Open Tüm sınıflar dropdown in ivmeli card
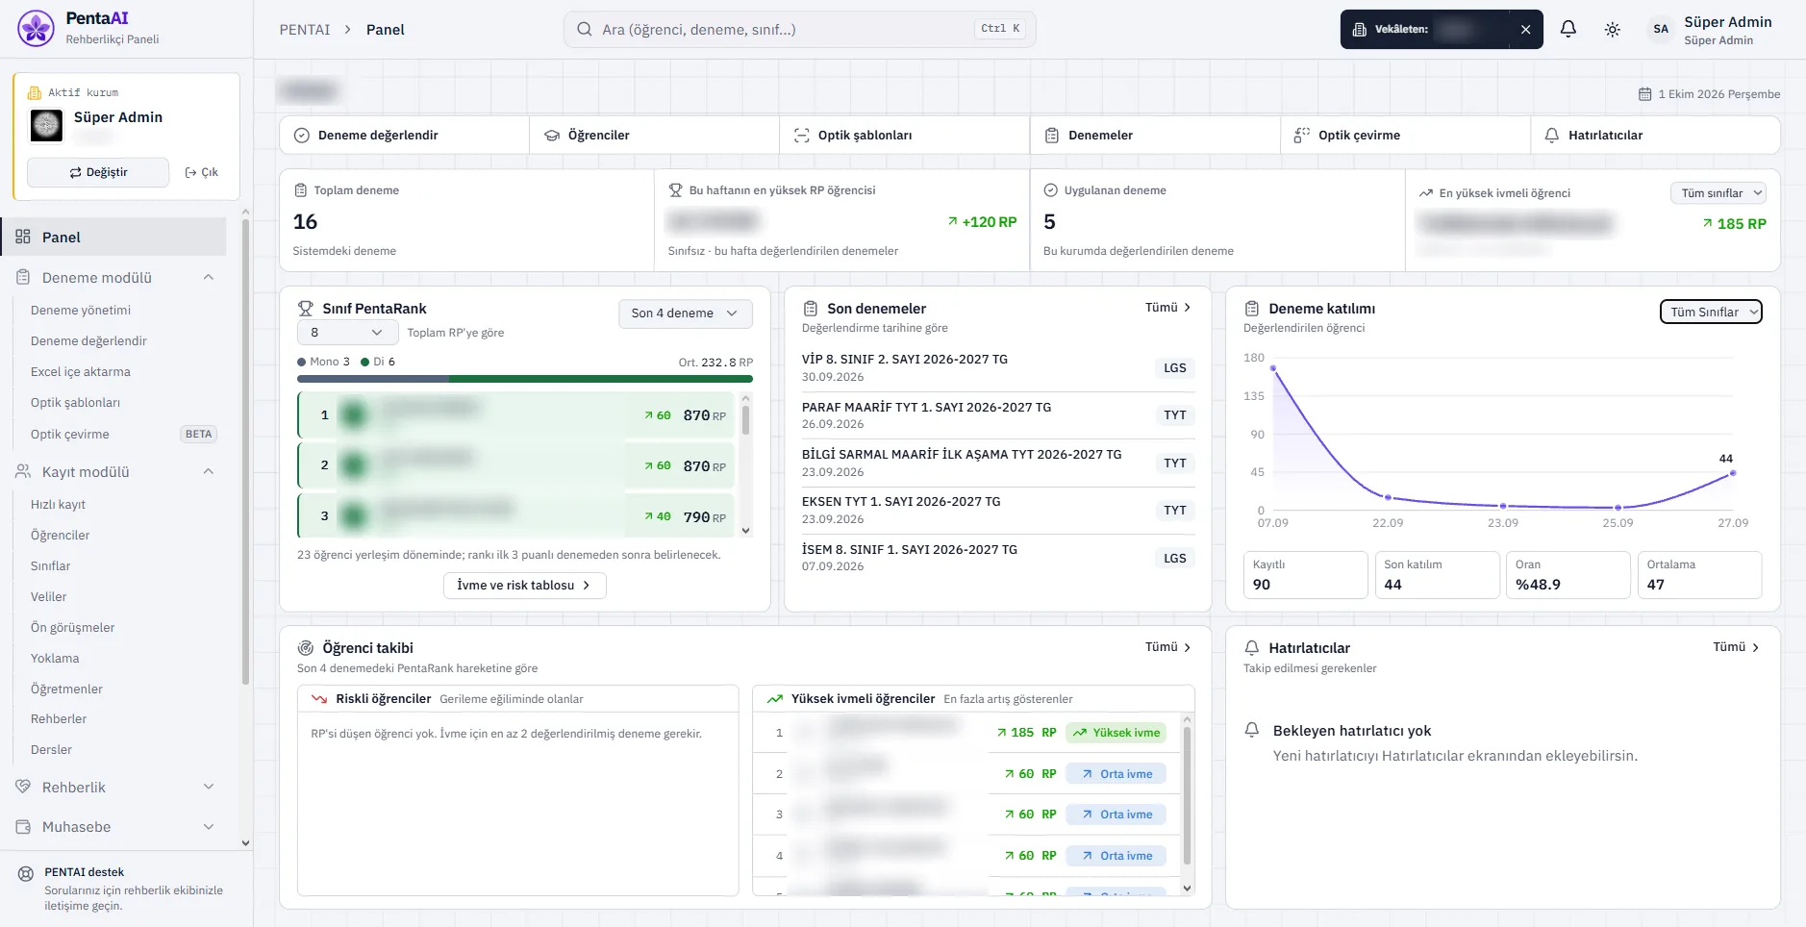The image size is (1806, 927). (x=1718, y=193)
